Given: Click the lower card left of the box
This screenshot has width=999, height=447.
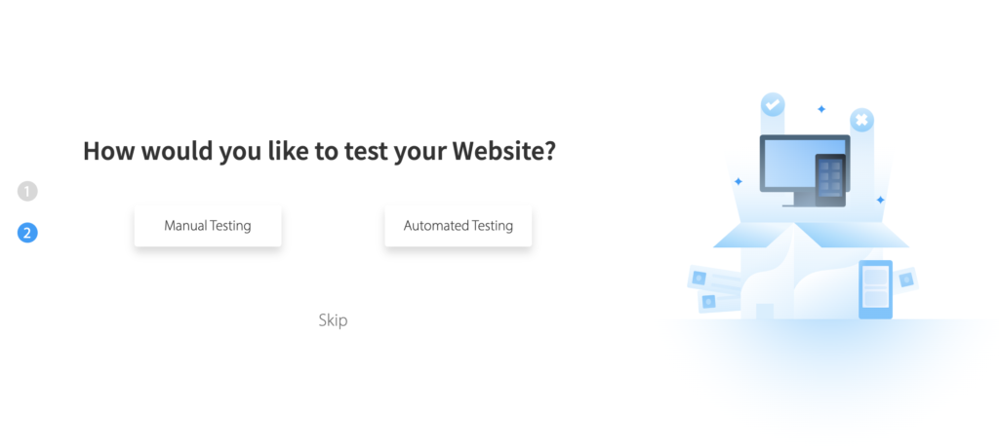Looking at the screenshot, I should [x=720, y=302].
